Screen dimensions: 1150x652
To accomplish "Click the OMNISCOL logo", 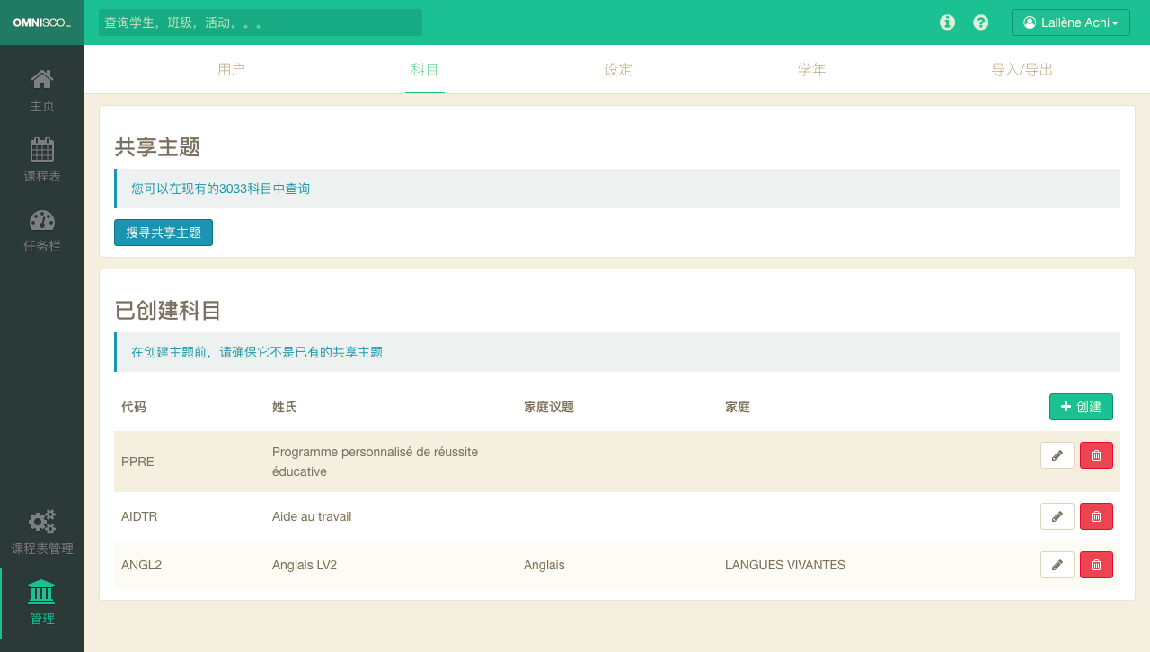I will pyautogui.click(x=42, y=22).
